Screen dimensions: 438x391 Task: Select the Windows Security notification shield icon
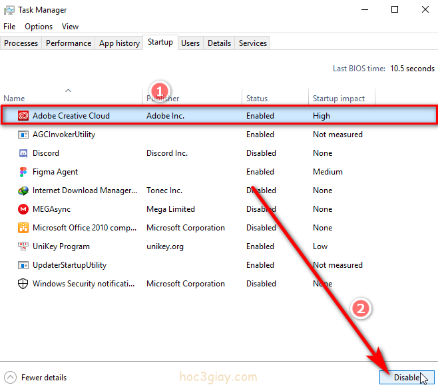coord(23,284)
